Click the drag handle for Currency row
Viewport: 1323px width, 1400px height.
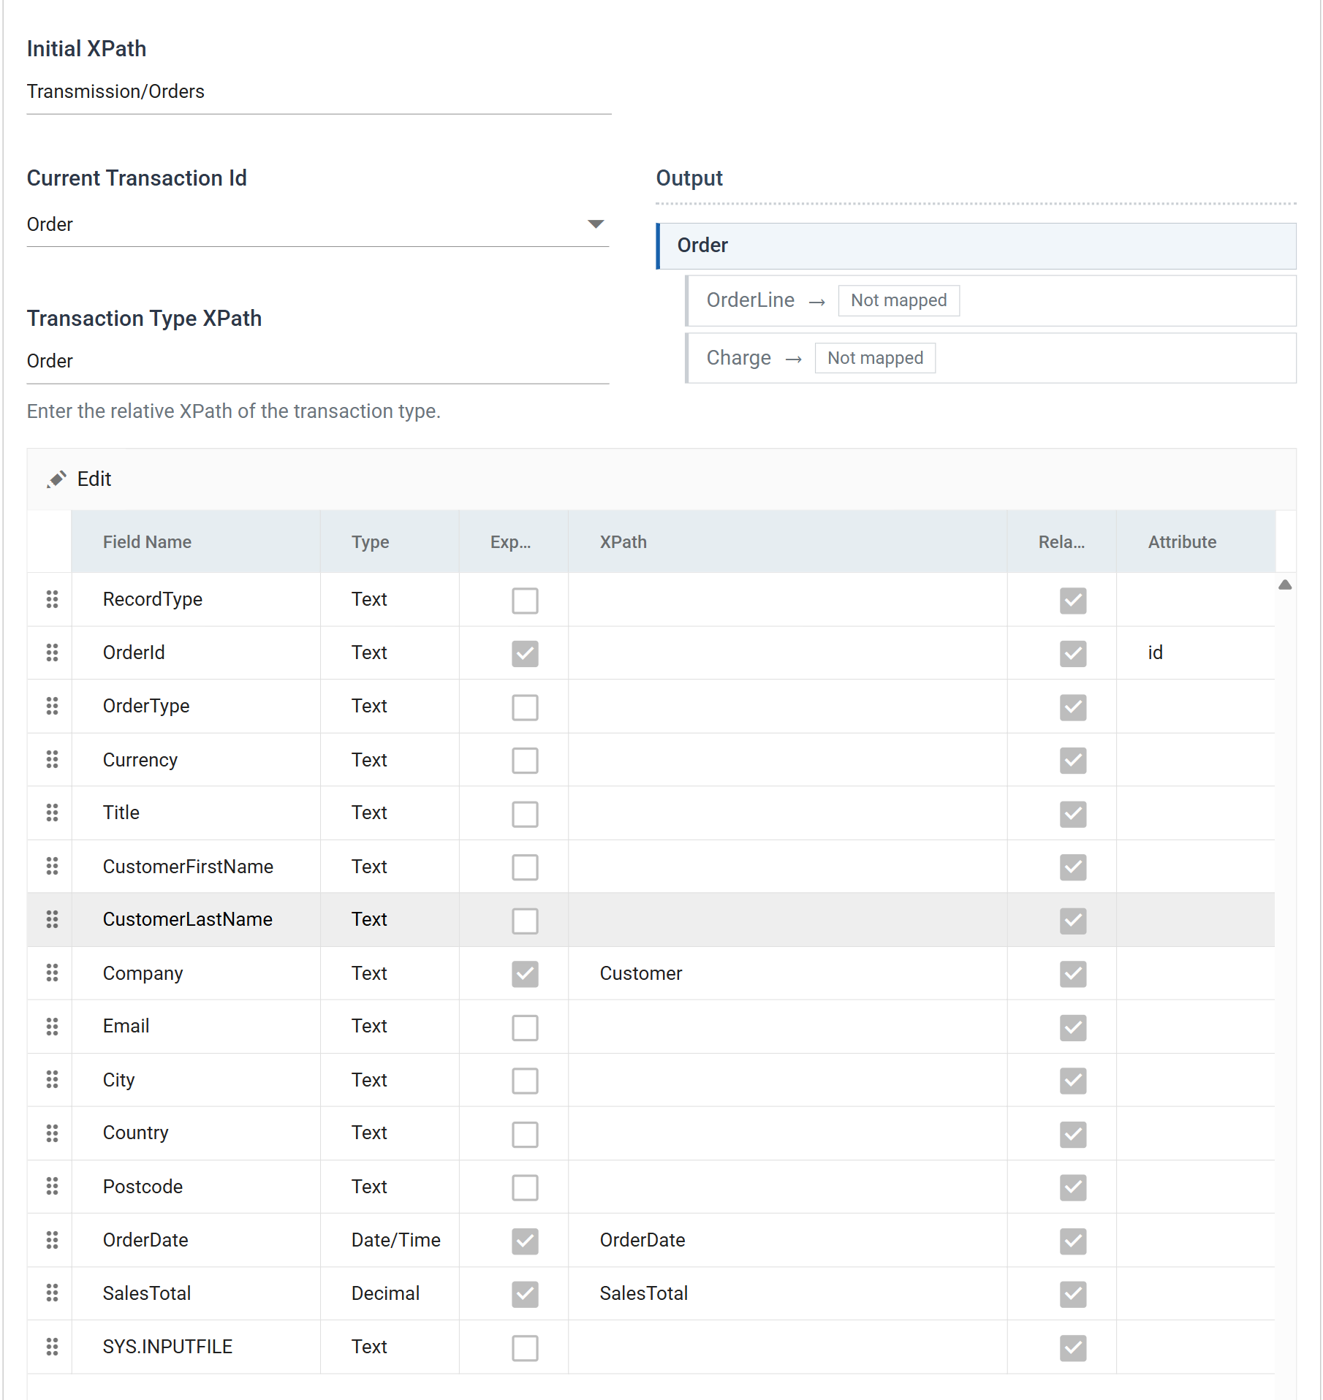[x=52, y=759]
